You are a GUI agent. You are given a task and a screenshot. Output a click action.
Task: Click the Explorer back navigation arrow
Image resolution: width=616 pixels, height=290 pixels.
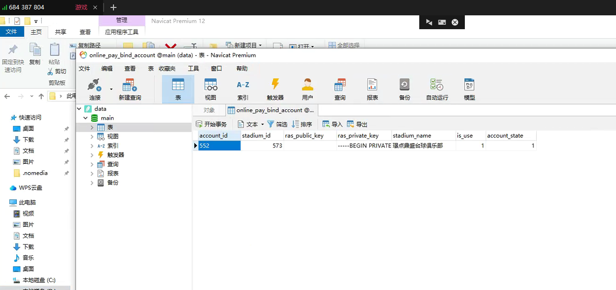(7, 96)
